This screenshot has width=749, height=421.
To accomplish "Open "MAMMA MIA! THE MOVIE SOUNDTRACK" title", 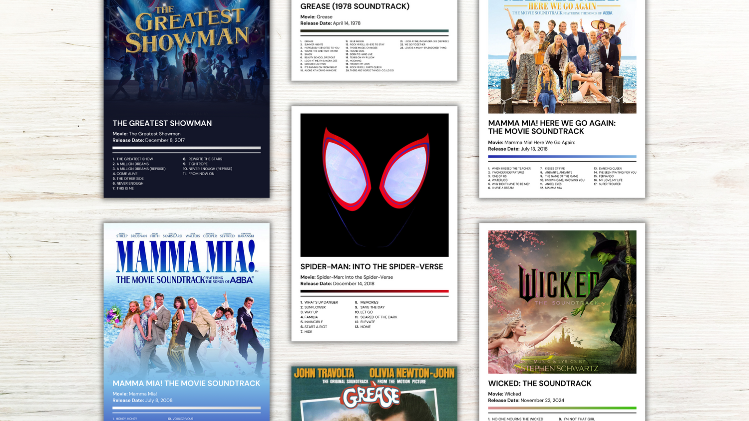I will 186,384.
